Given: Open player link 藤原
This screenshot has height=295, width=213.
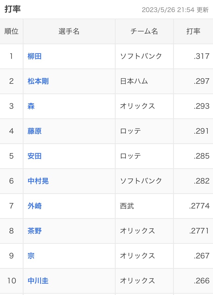Looking at the screenshot, I should [34, 131].
